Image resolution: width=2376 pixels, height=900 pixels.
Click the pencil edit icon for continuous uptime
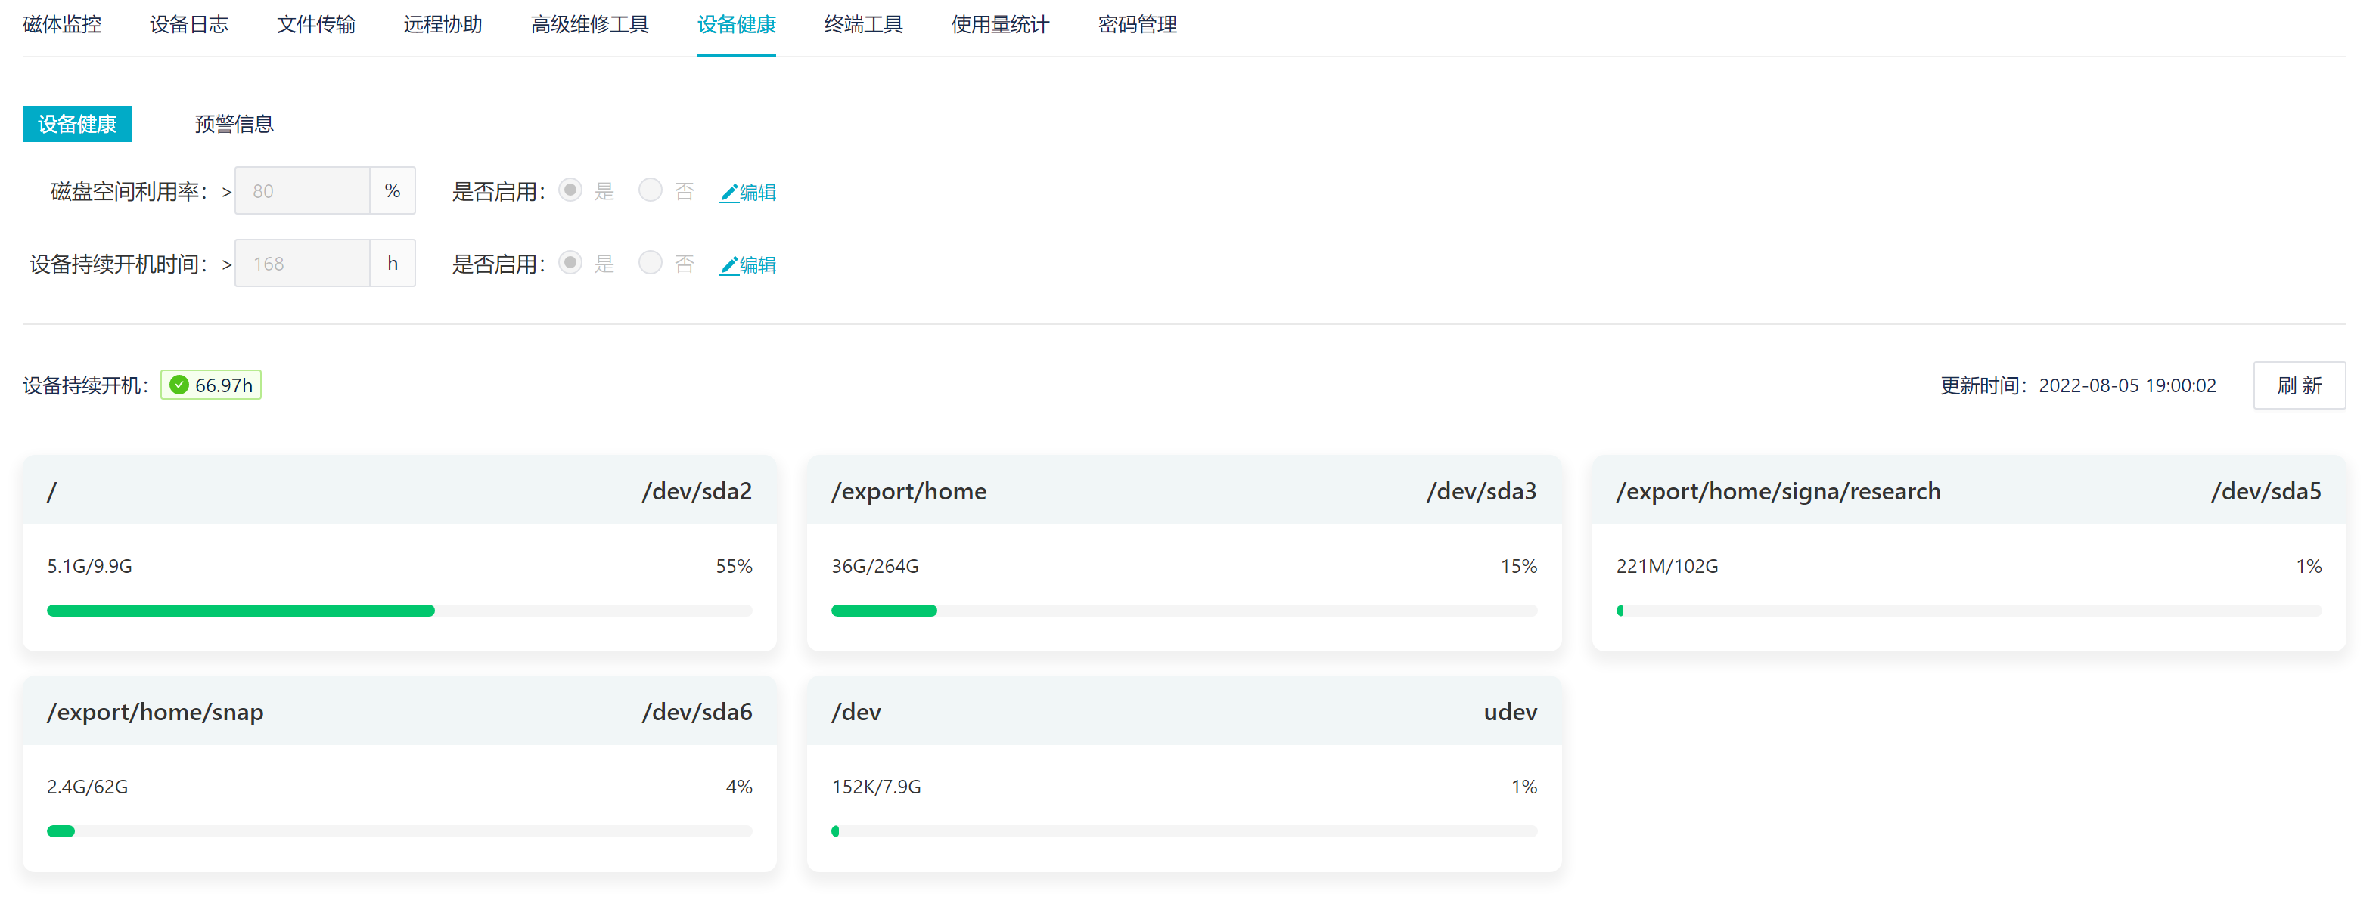click(728, 265)
